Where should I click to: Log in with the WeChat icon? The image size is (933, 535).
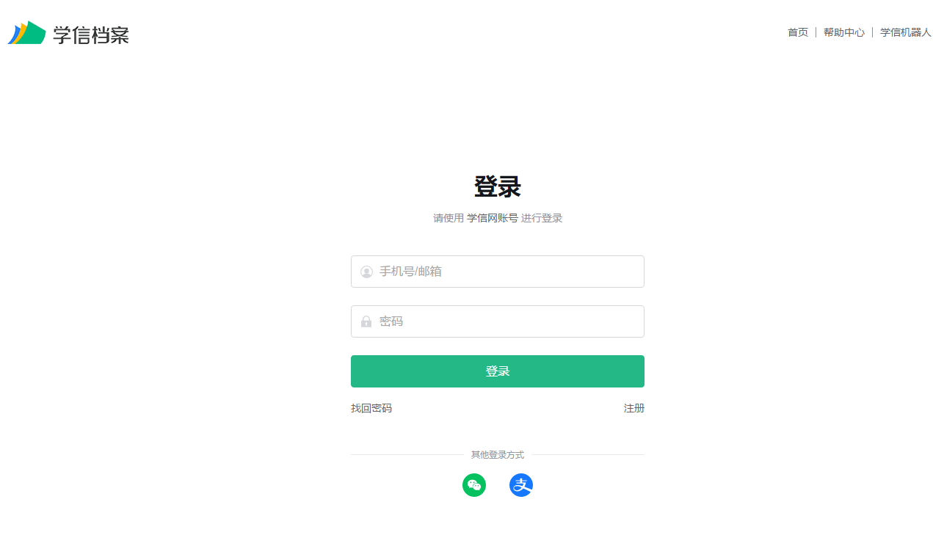[x=474, y=485]
